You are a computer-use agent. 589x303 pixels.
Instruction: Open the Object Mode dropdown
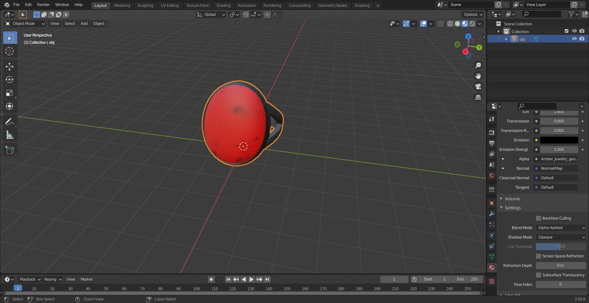25,24
